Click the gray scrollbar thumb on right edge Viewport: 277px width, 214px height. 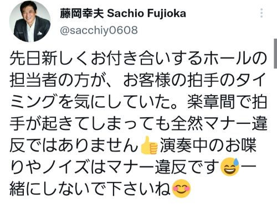point(275,54)
